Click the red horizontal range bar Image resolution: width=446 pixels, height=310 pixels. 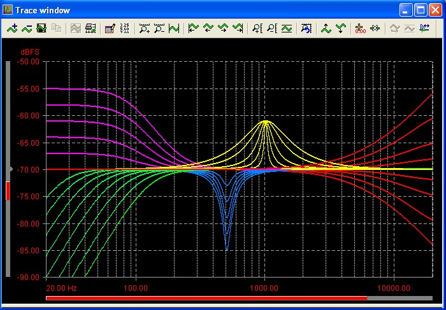tap(206, 298)
